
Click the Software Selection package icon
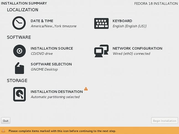click(x=20, y=68)
